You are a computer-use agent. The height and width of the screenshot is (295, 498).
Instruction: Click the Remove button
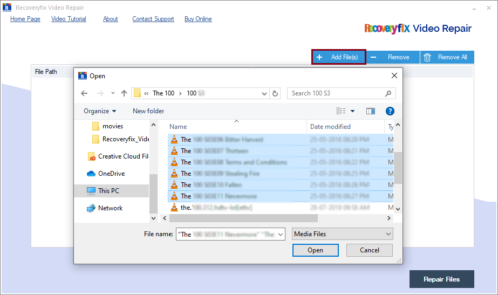(x=393, y=57)
